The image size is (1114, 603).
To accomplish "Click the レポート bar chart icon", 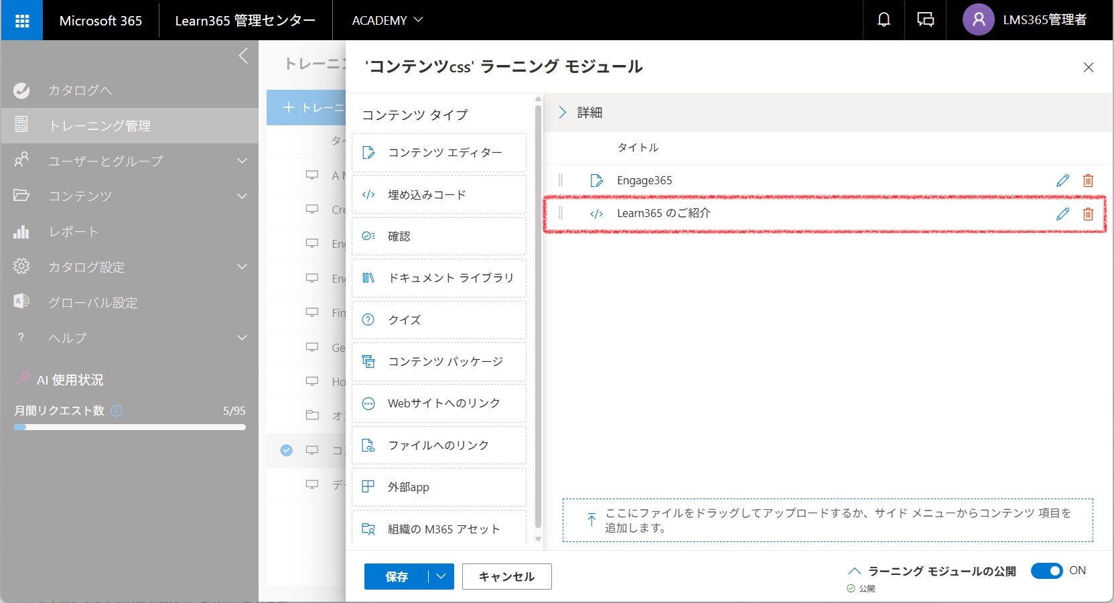I will pyautogui.click(x=21, y=232).
